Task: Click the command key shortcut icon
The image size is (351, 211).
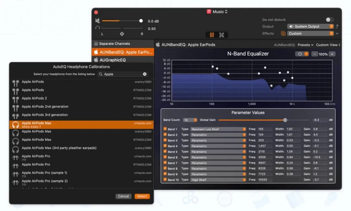Action: point(222,35)
